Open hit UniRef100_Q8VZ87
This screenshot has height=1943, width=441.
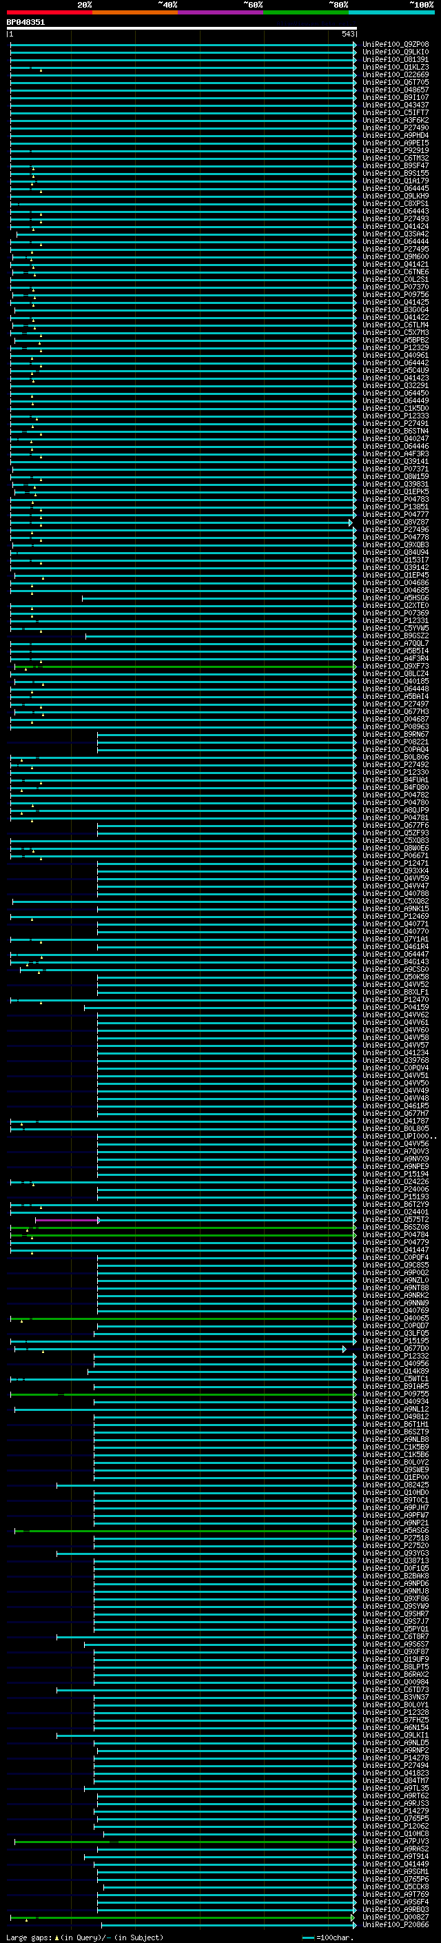click(x=395, y=522)
